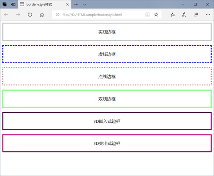Click the Forward navigation arrow
The image size is (214, 176).
18,15
